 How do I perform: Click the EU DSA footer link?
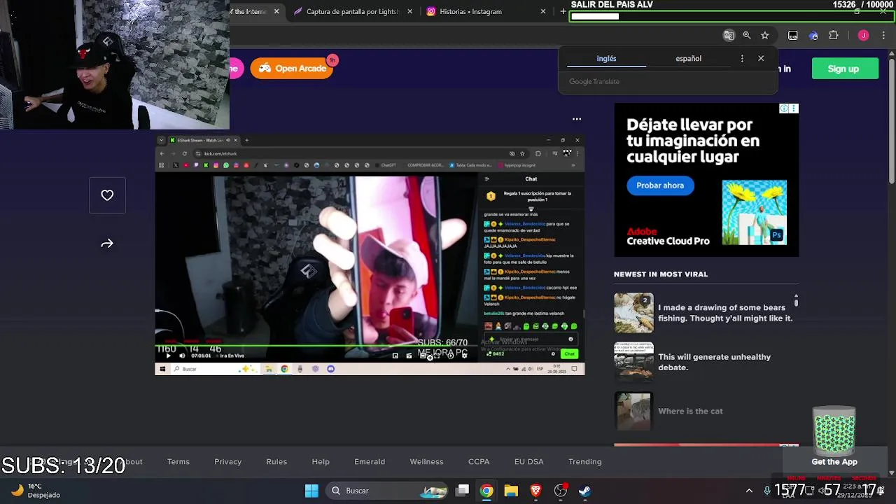tap(529, 462)
